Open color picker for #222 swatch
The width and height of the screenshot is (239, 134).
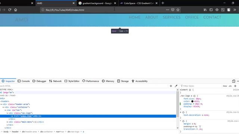192,101
